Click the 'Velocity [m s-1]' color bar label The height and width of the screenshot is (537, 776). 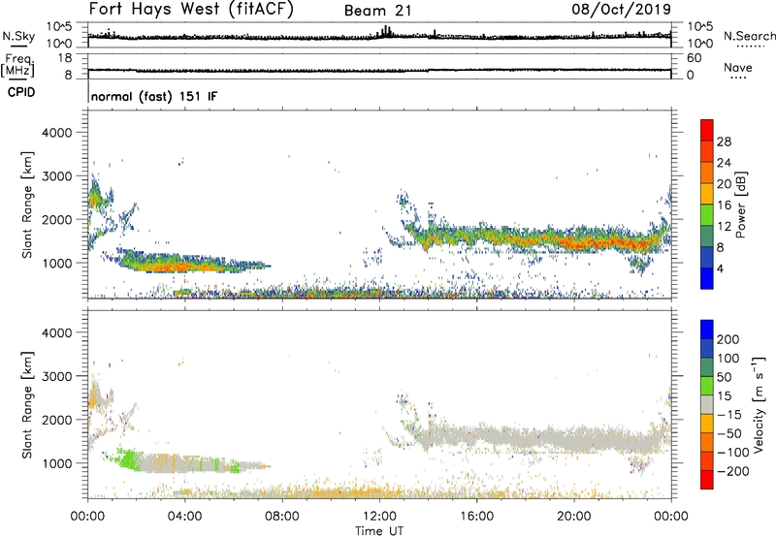click(x=759, y=404)
